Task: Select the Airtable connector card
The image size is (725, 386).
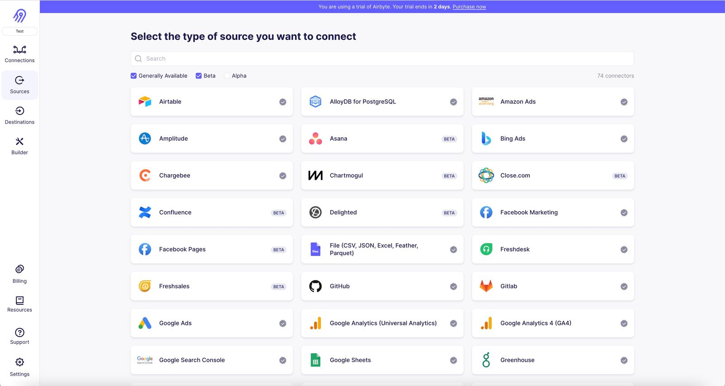Action: (212, 102)
